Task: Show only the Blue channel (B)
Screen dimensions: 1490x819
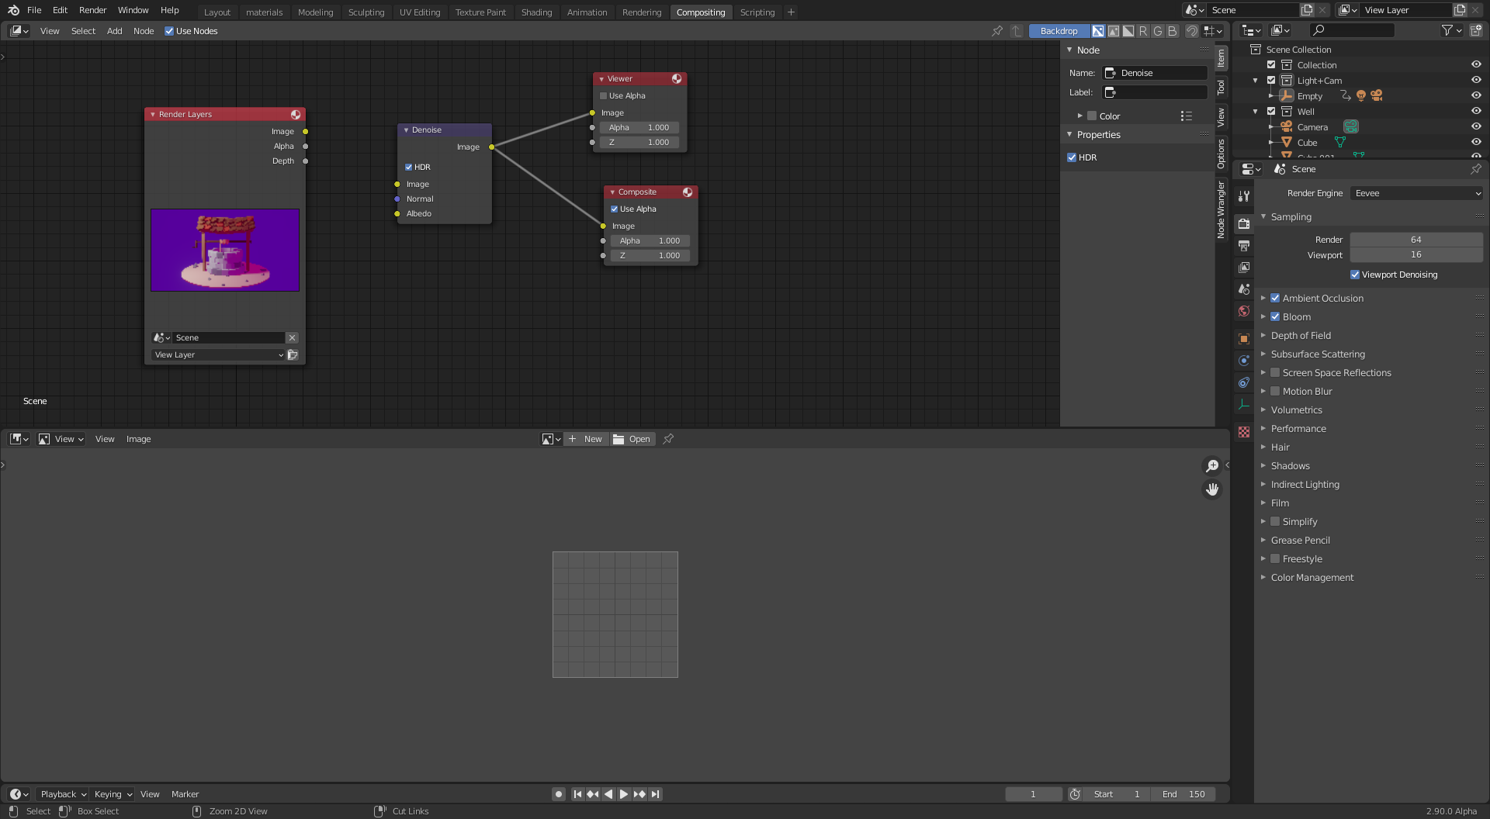Action: (x=1173, y=31)
